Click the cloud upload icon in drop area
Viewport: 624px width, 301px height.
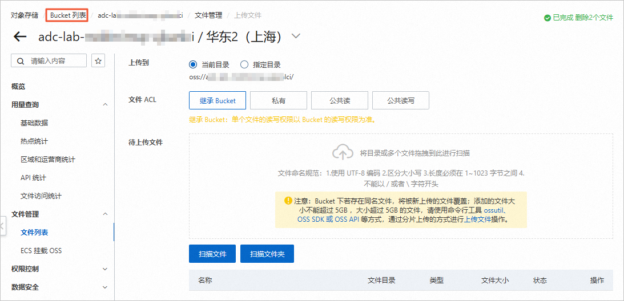(343, 153)
